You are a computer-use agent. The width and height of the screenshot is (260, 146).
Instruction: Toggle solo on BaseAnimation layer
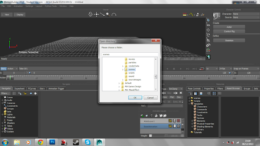[x=174, y=126]
